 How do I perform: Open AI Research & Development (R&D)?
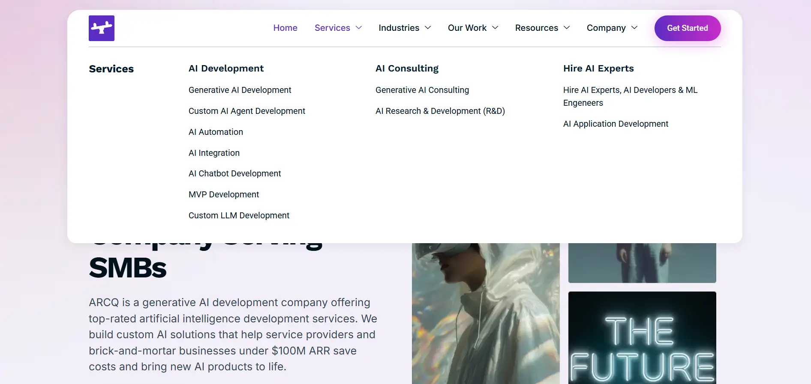point(440,111)
